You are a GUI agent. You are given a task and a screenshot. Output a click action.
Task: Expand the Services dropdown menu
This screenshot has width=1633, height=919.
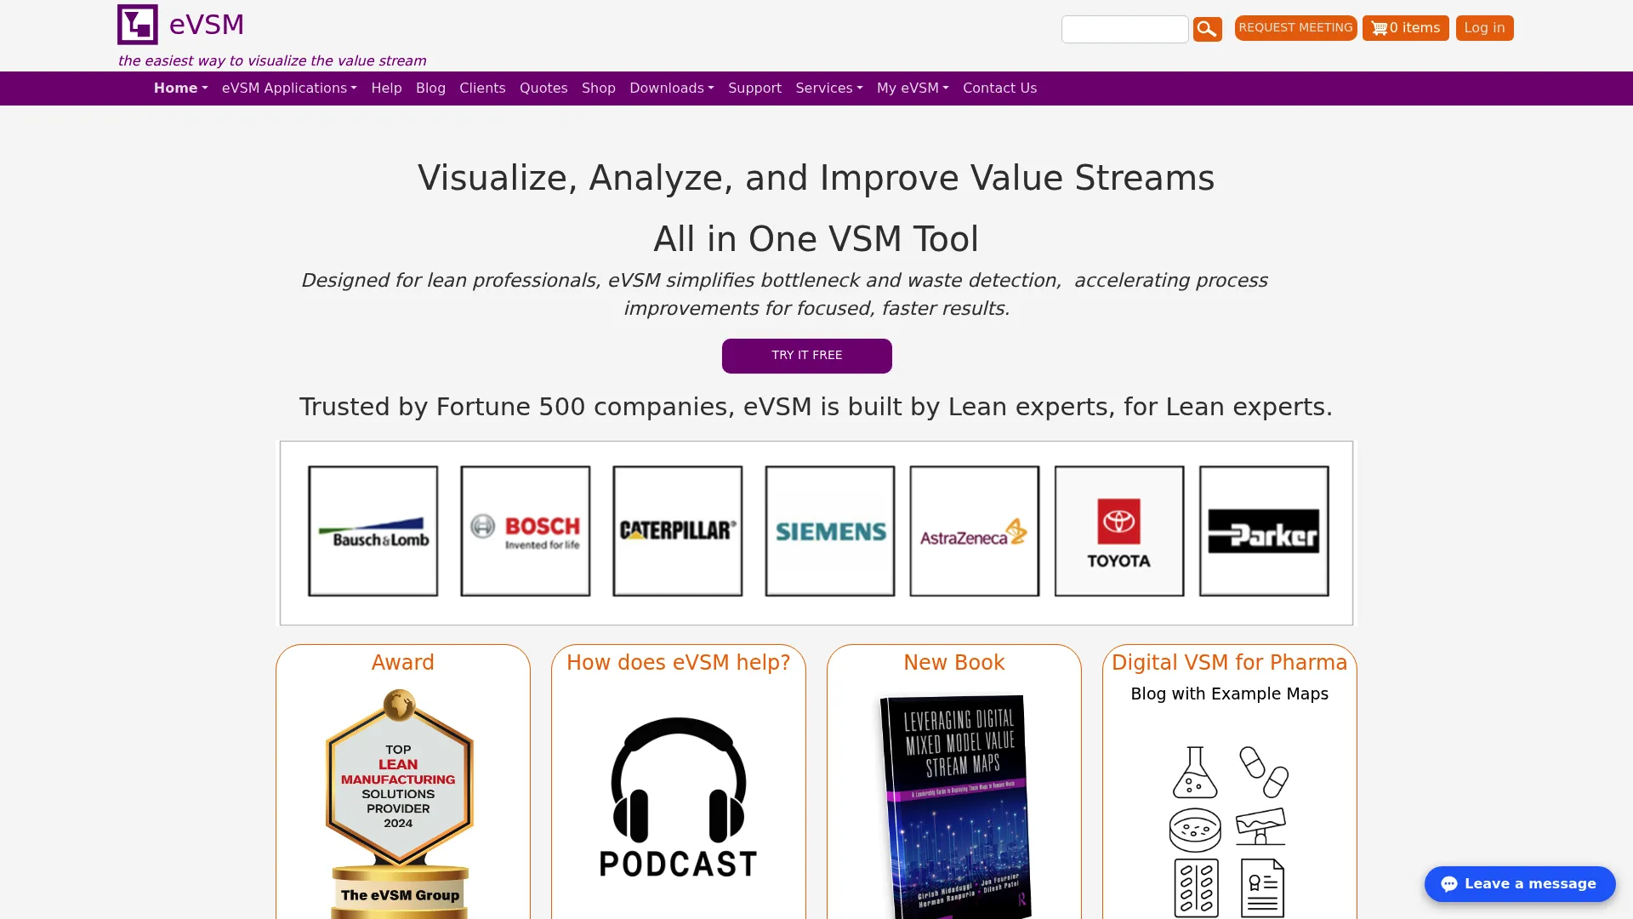(829, 88)
